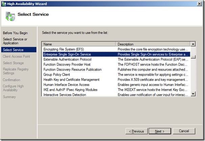Click the Confirmation step in sidebar

click(12, 80)
